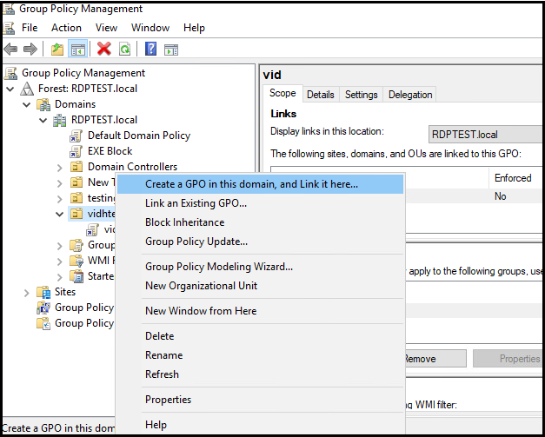Image resolution: width=545 pixels, height=437 pixels.
Task: Collapse the RDPTEST.local domain node
Action: point(43,120)
